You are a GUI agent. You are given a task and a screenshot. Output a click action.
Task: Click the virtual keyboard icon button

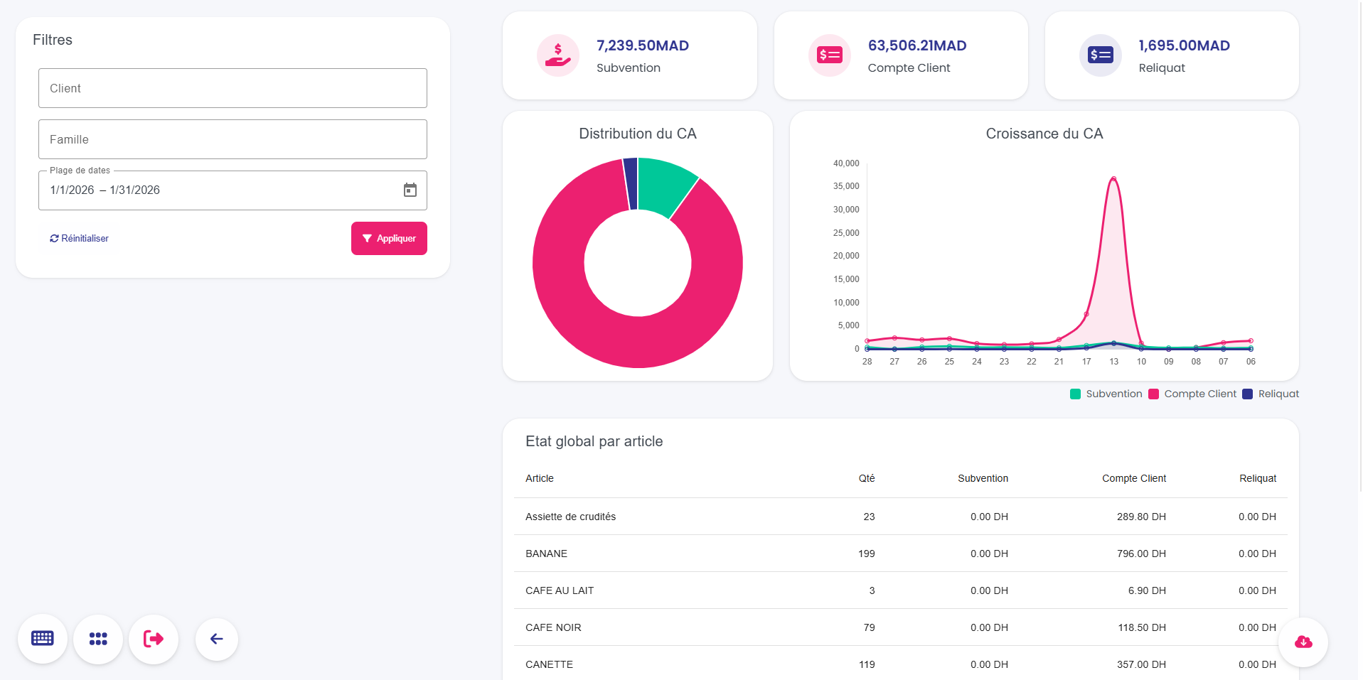43,639
